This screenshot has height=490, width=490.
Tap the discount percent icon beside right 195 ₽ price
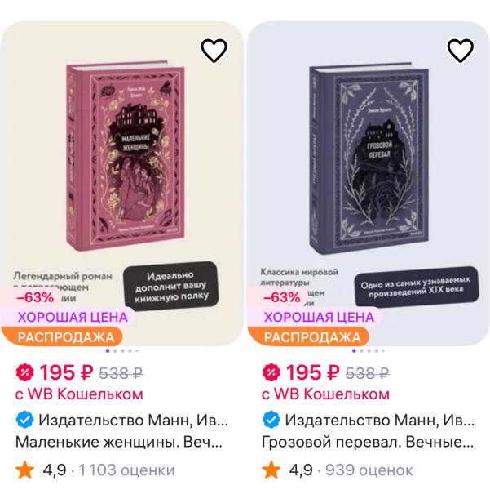[x=271, y=372]
